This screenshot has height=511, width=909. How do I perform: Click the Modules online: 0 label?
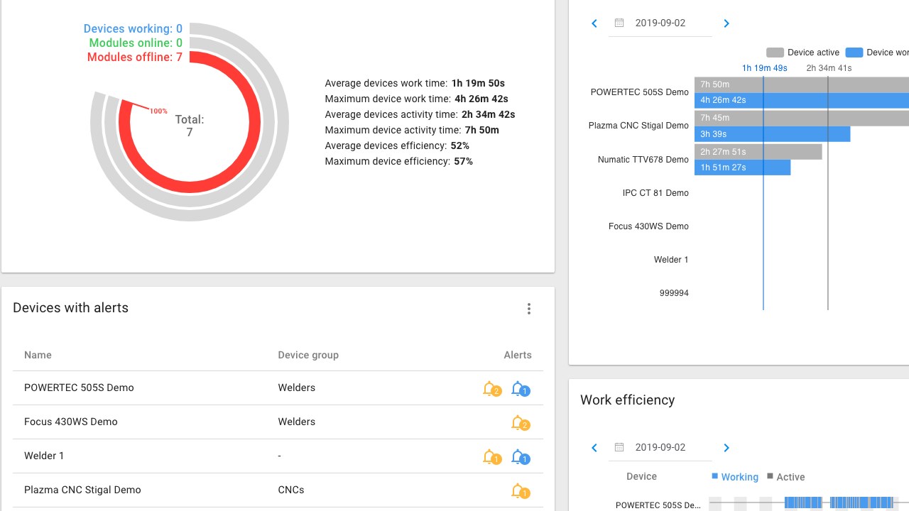[136, 43]
